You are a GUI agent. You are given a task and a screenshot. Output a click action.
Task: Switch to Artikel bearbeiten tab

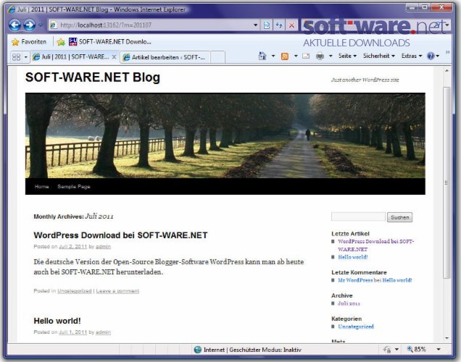(165, 57)
